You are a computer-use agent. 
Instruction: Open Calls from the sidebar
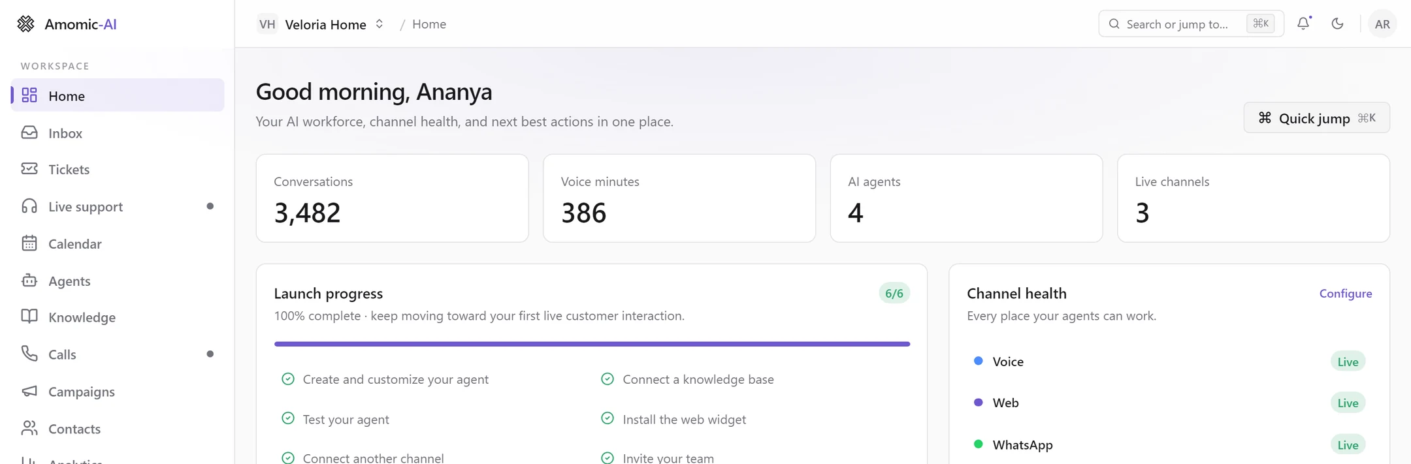pyautogui.click(x=118, y=354)
